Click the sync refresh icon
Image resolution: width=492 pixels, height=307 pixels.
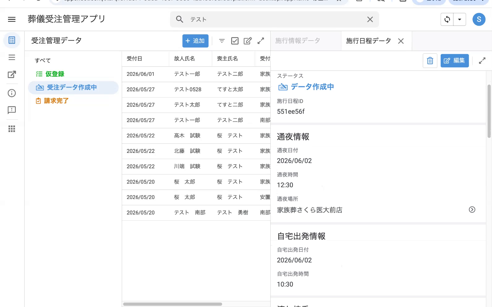tap(447, 19)
